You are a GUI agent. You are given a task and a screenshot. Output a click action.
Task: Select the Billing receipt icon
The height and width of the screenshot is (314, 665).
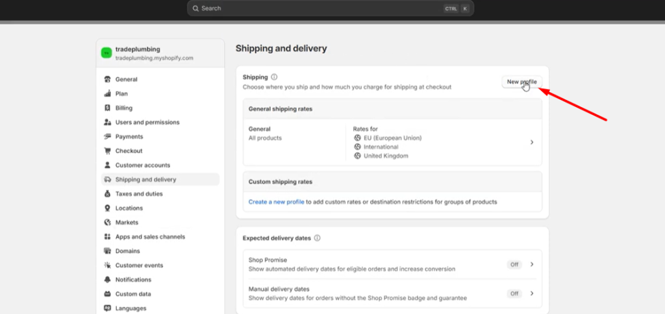click(107, 108)
